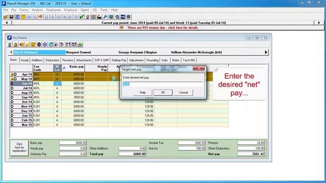Click the dark blue square icon in main toolbar
Screen dimensions: 326x183
[123, 17]
